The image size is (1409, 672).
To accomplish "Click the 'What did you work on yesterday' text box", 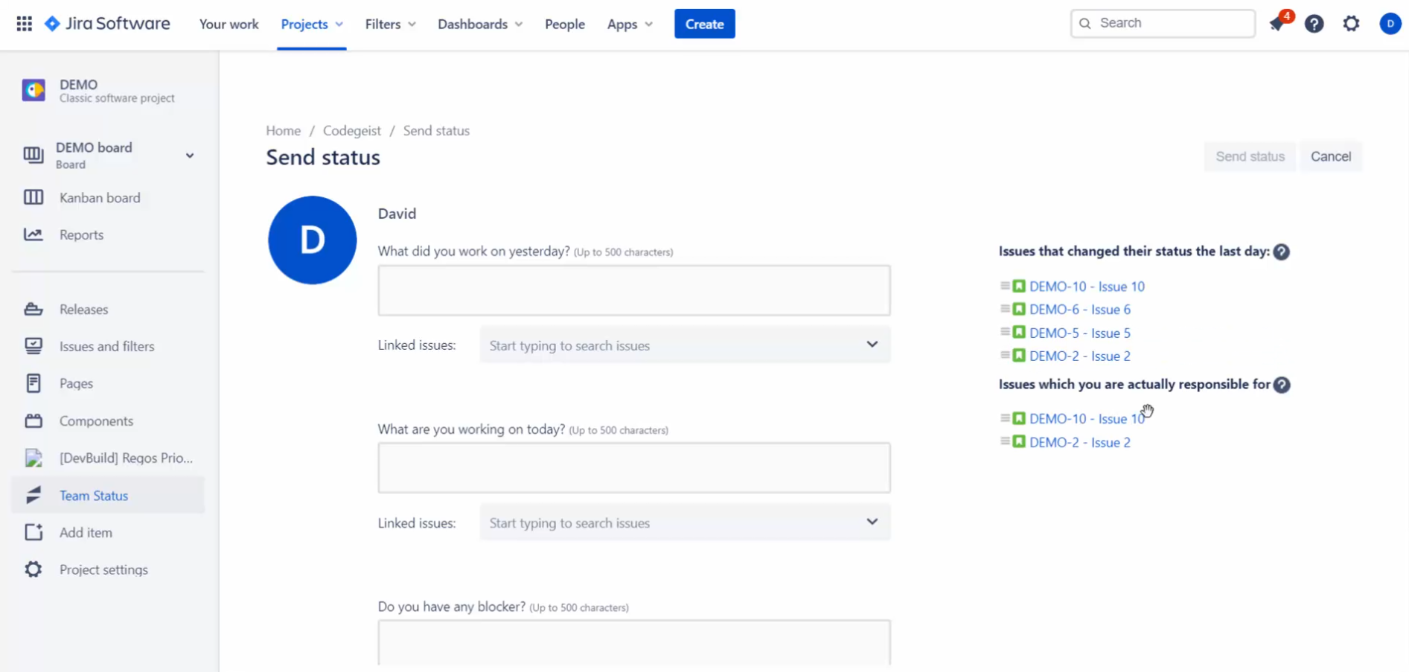I will click(633, 291).
